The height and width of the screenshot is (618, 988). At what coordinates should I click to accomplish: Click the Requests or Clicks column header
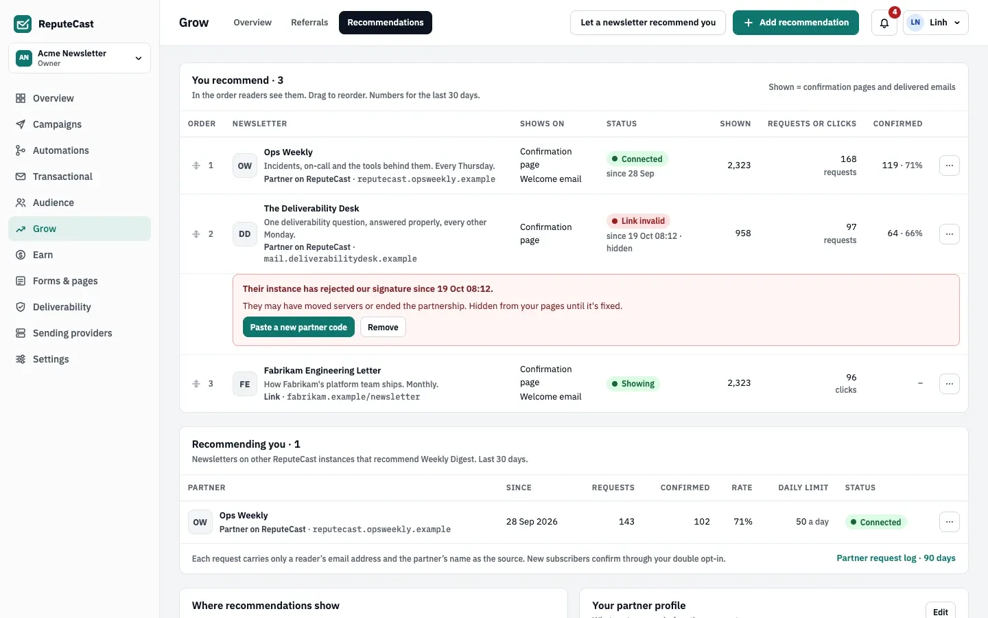812,124
